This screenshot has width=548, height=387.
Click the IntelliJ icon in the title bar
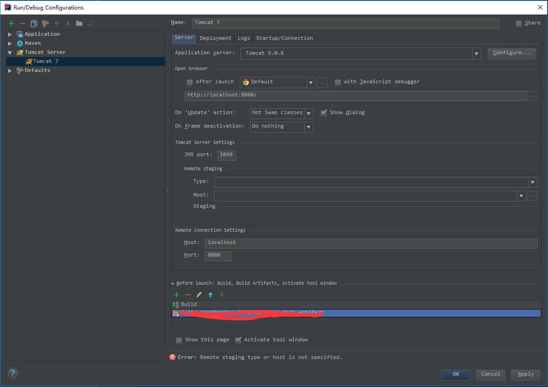click(x=8, y=7)
